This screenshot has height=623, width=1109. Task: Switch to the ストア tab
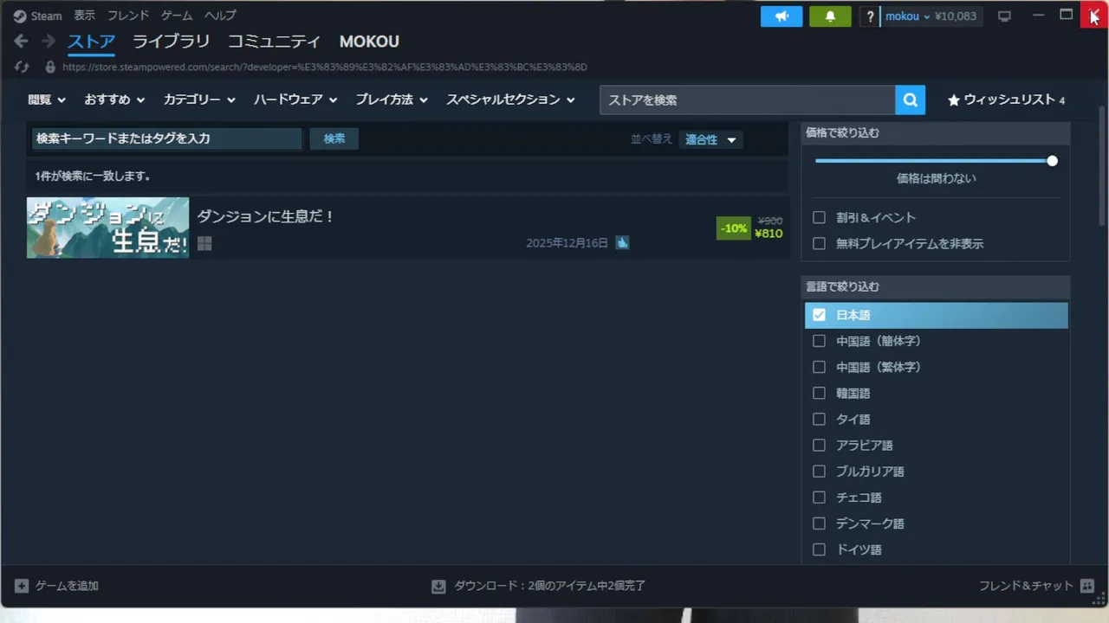pyautogui.click(x=91, y=42)
